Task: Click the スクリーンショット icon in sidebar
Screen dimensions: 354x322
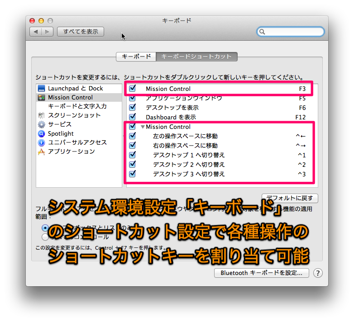Action: click(x=41, y=115)
